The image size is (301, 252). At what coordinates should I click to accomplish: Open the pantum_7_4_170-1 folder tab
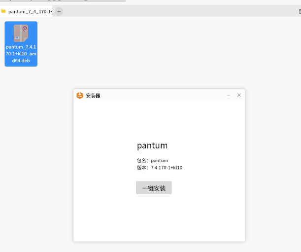coord(26,11)
